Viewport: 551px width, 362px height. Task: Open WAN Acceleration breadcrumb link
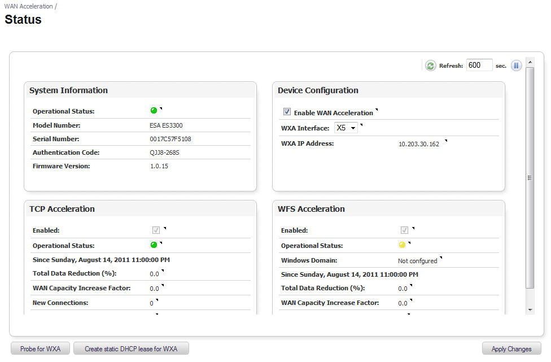point(28,6)
